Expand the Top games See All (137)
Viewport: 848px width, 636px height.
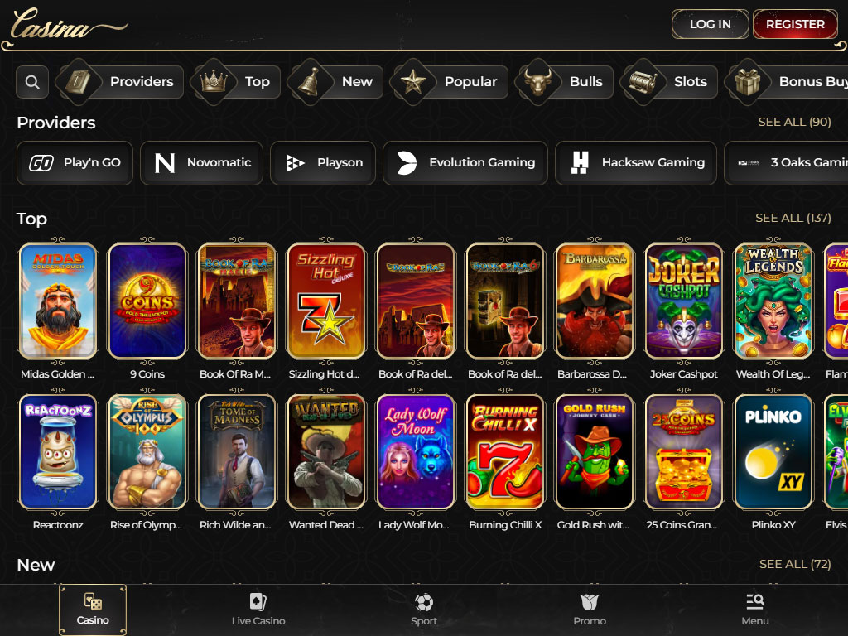tap(793, 218)
